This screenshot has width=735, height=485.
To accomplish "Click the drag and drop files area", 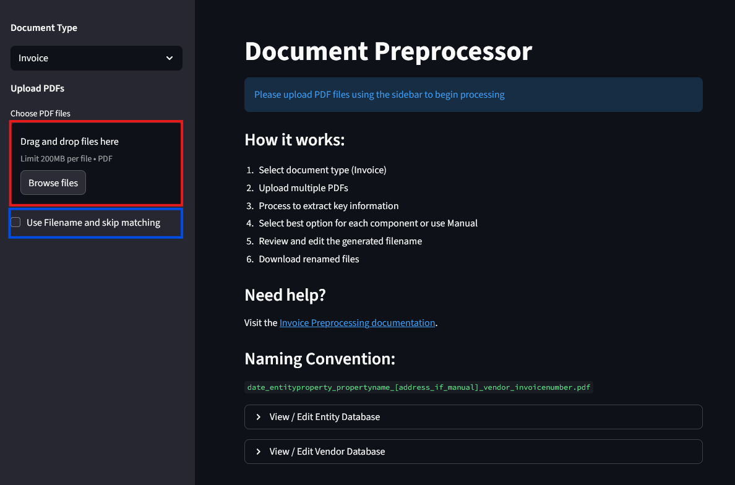I will 96,163.
